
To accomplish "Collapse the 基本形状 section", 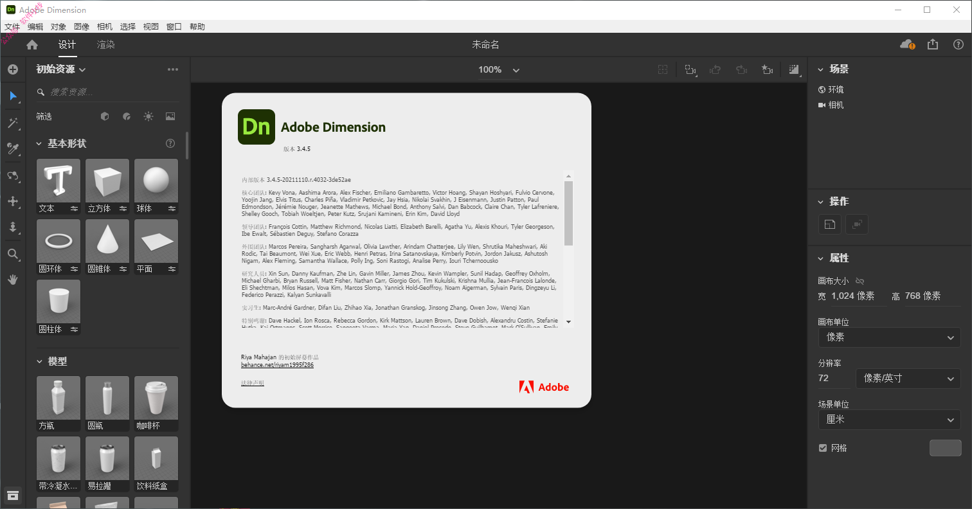I will (39, 143).
